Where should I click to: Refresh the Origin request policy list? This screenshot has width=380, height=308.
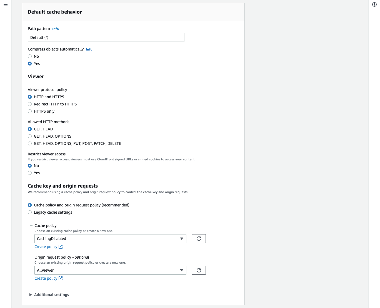pyautogui.click(x=199, y=270)
